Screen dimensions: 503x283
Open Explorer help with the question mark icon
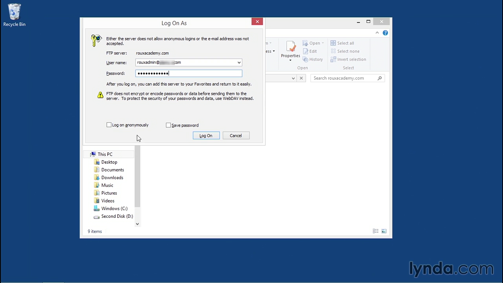pyautogui.click(x=385, y=33)
